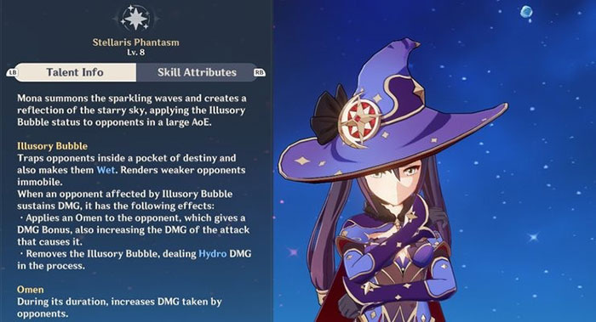Click the Lv. 8 talent level label
This screenshot has width=596, height=322.
click(x=135, y=53)
